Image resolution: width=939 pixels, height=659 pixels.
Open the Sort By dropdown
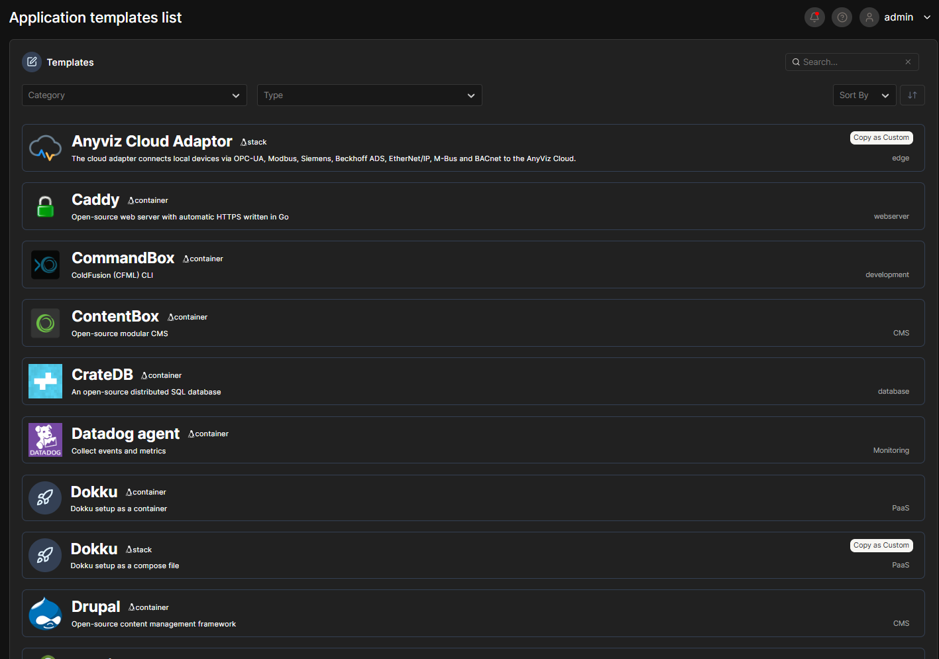863,95
